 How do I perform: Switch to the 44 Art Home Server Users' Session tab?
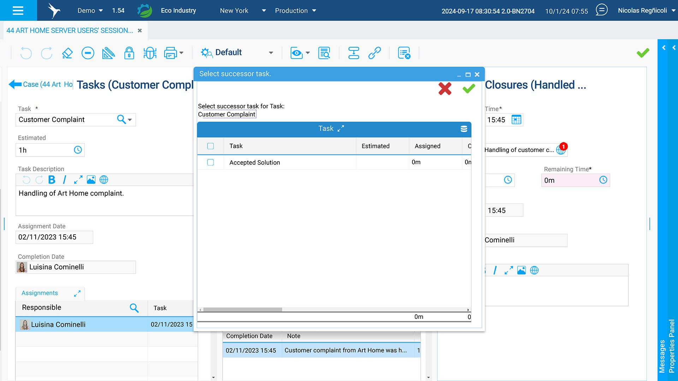point(70,30)
